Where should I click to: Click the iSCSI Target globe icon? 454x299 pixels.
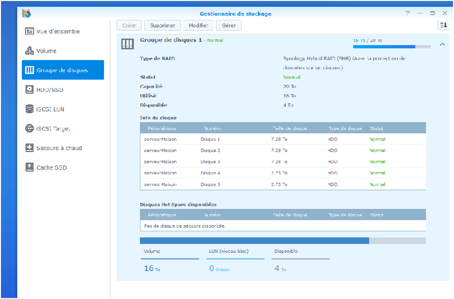point(29,129)
